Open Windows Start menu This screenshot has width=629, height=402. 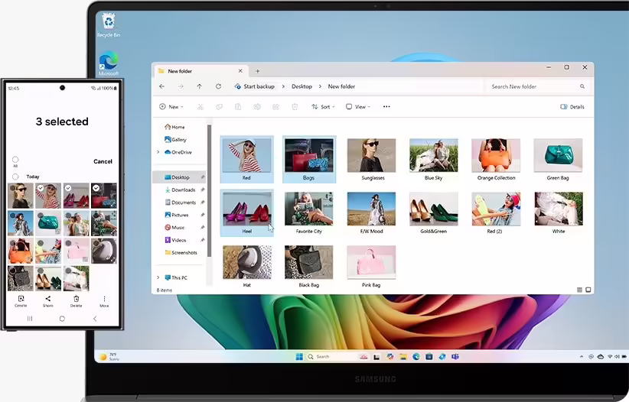tap(299, 357)
